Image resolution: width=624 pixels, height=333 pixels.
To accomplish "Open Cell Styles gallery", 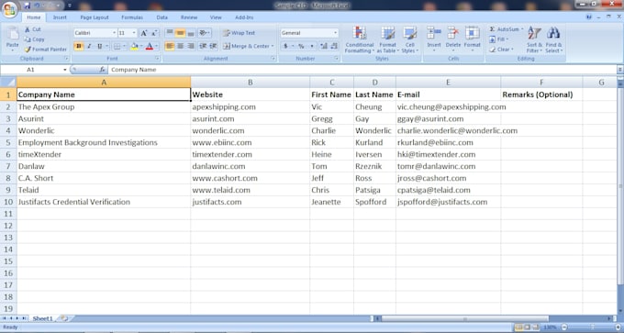I will click(409, 39).
